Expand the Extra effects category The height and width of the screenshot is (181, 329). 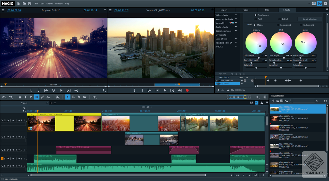236,39
